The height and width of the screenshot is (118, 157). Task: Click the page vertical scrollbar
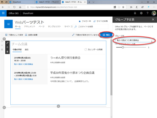111,67
